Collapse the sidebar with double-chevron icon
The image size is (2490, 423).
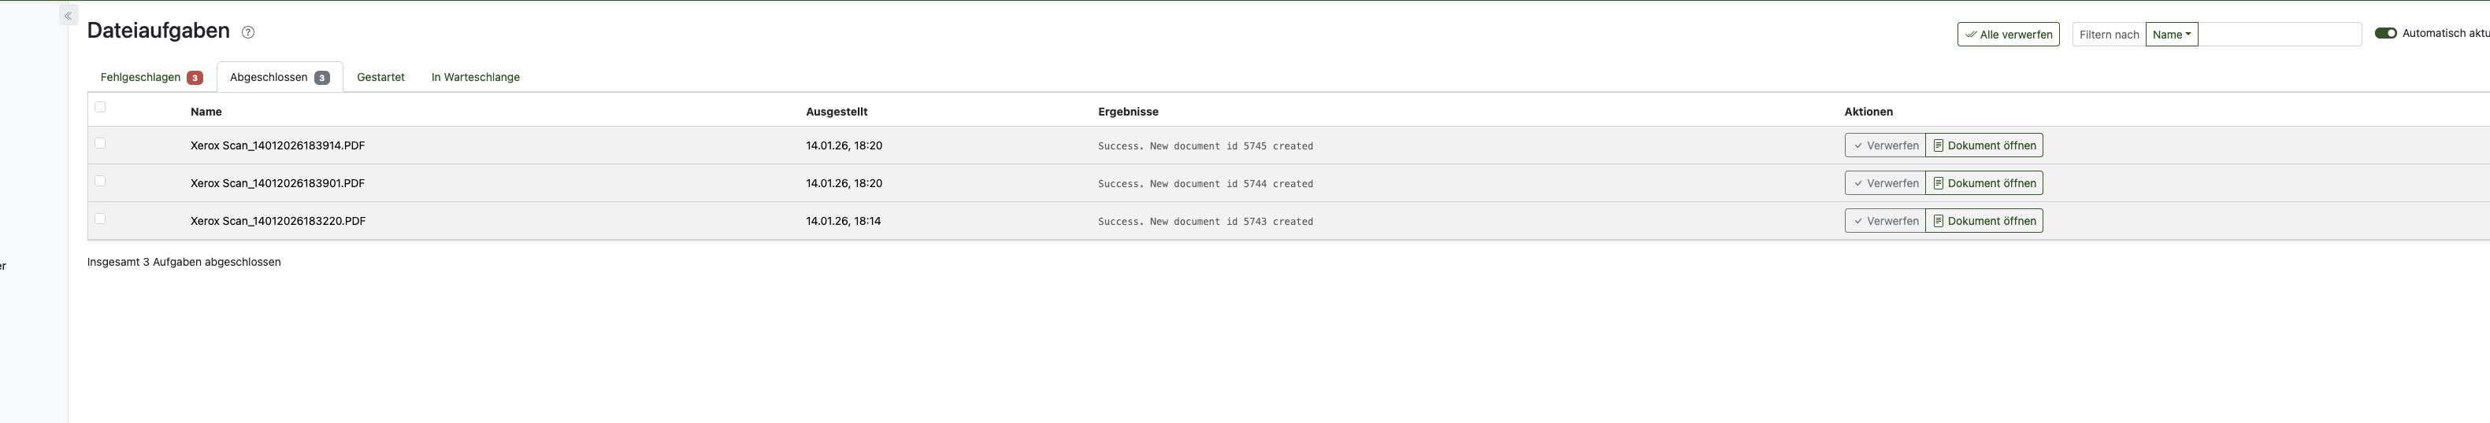[68, 16]
